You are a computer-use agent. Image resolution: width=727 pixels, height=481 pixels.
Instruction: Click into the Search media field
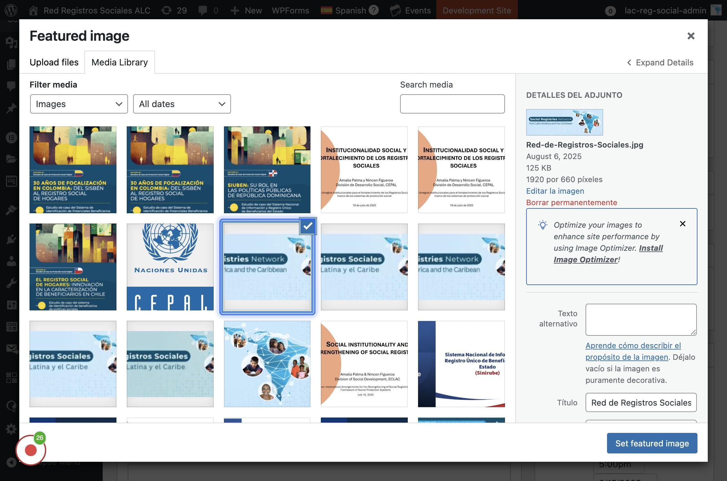click(452, 104)
